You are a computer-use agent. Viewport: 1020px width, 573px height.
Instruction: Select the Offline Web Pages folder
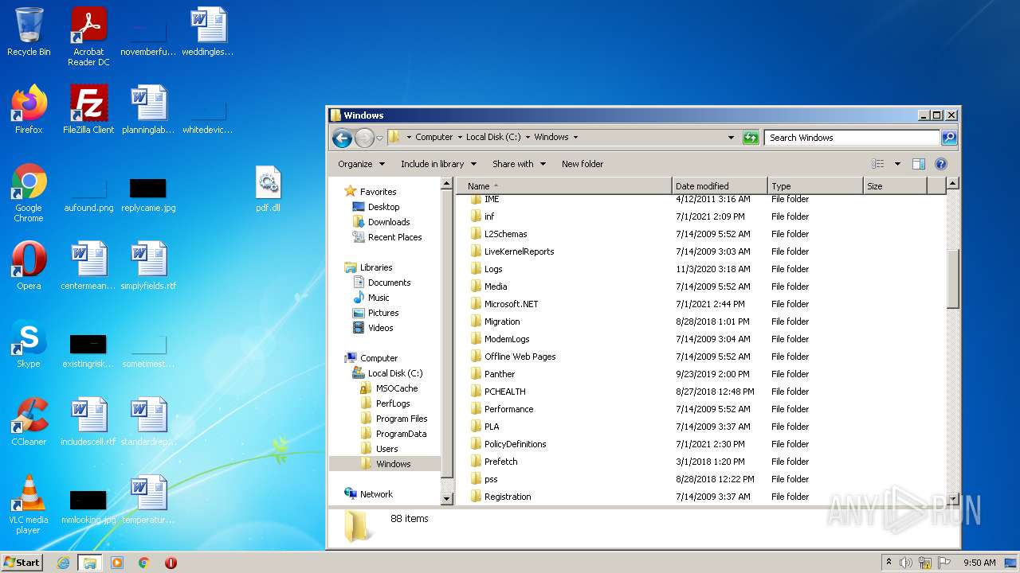point(520,357)
